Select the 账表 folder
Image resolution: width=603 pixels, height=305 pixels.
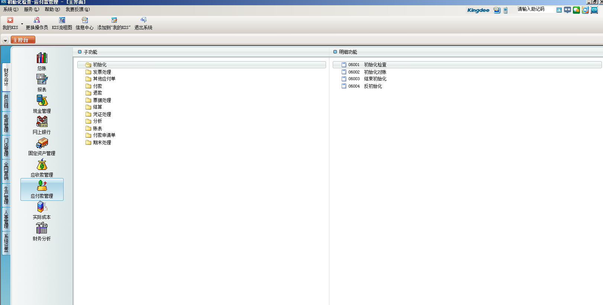(94, 128)
